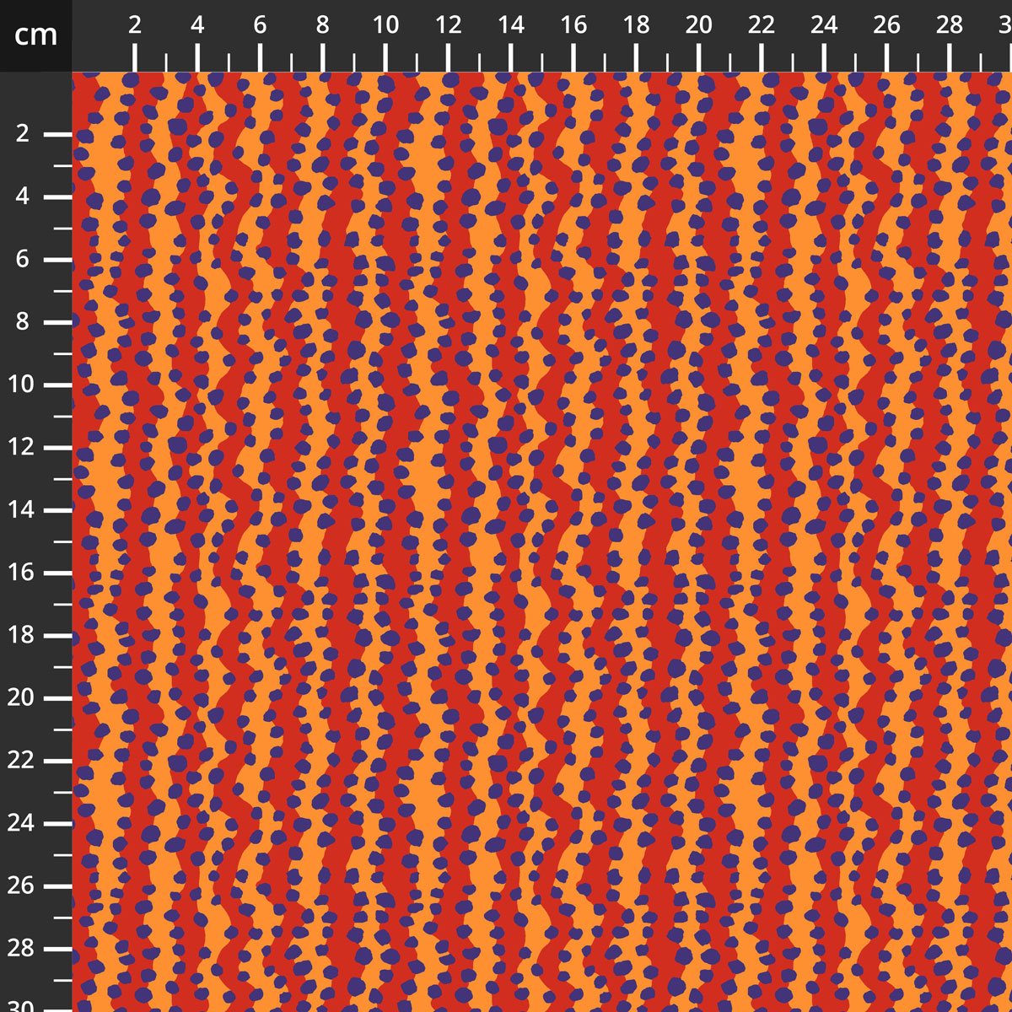Screen dimensions: 1012x1012
Task: Click the 28 cm mark on vertical ruler
Action: pos(56,950)
